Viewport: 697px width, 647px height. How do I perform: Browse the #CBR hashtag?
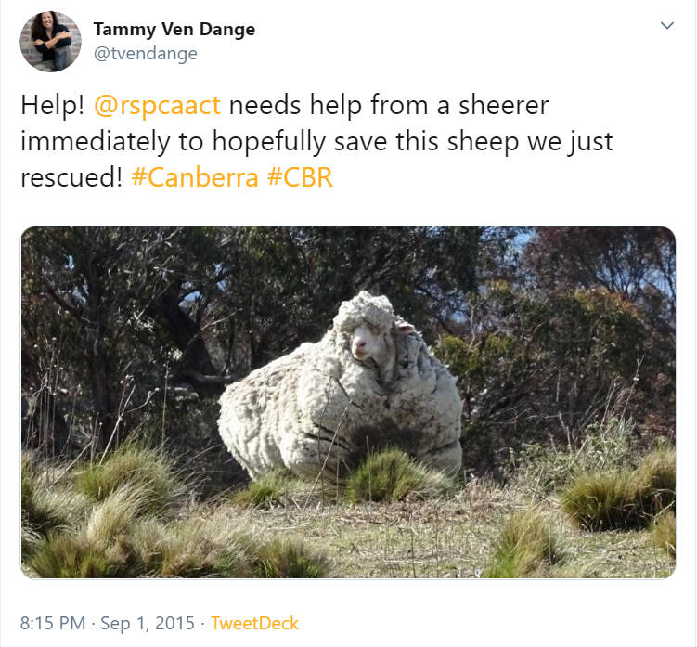point(300,177)
